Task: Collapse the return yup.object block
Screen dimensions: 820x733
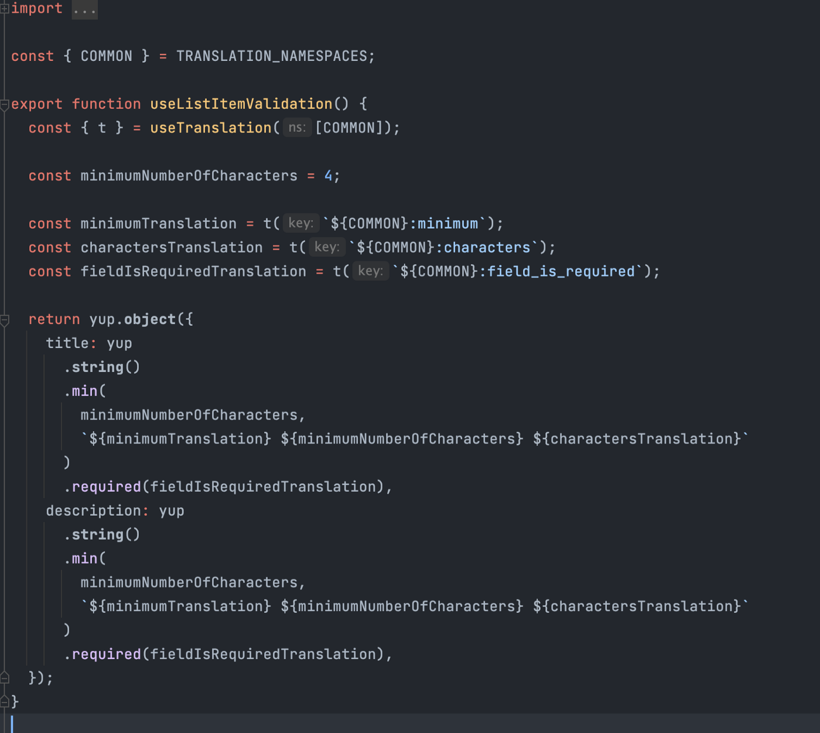Action: coord(5,319)
